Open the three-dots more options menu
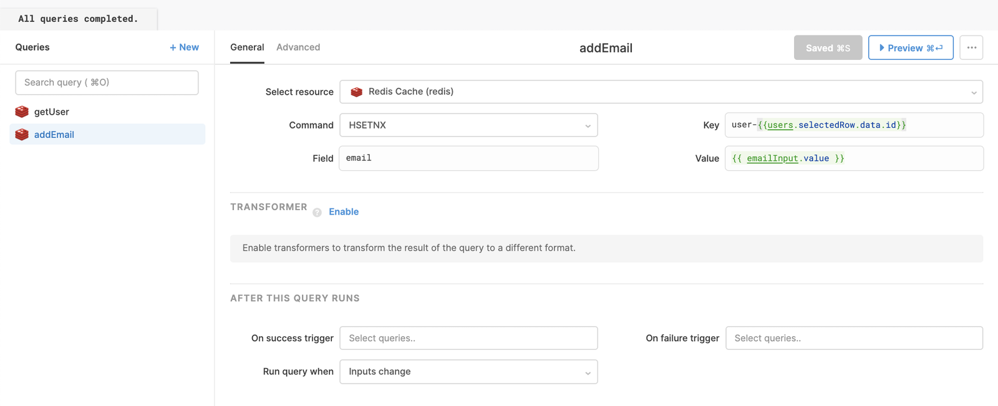This screenshot has width=998, height=406. [x=971, y=47]
